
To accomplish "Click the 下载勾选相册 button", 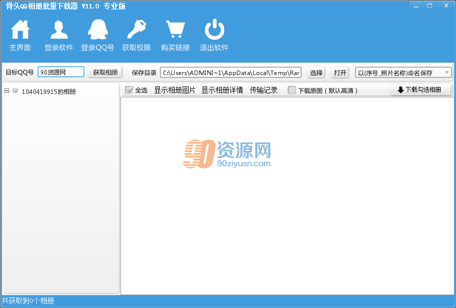I will click(x=420, y=90).
